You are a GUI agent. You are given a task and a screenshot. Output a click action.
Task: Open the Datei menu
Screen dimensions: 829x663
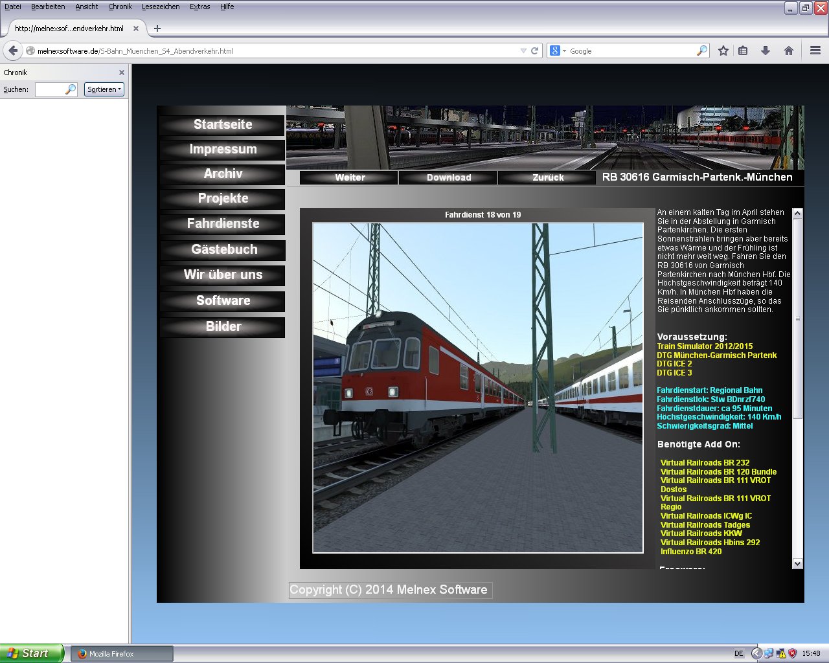point(13,6)
